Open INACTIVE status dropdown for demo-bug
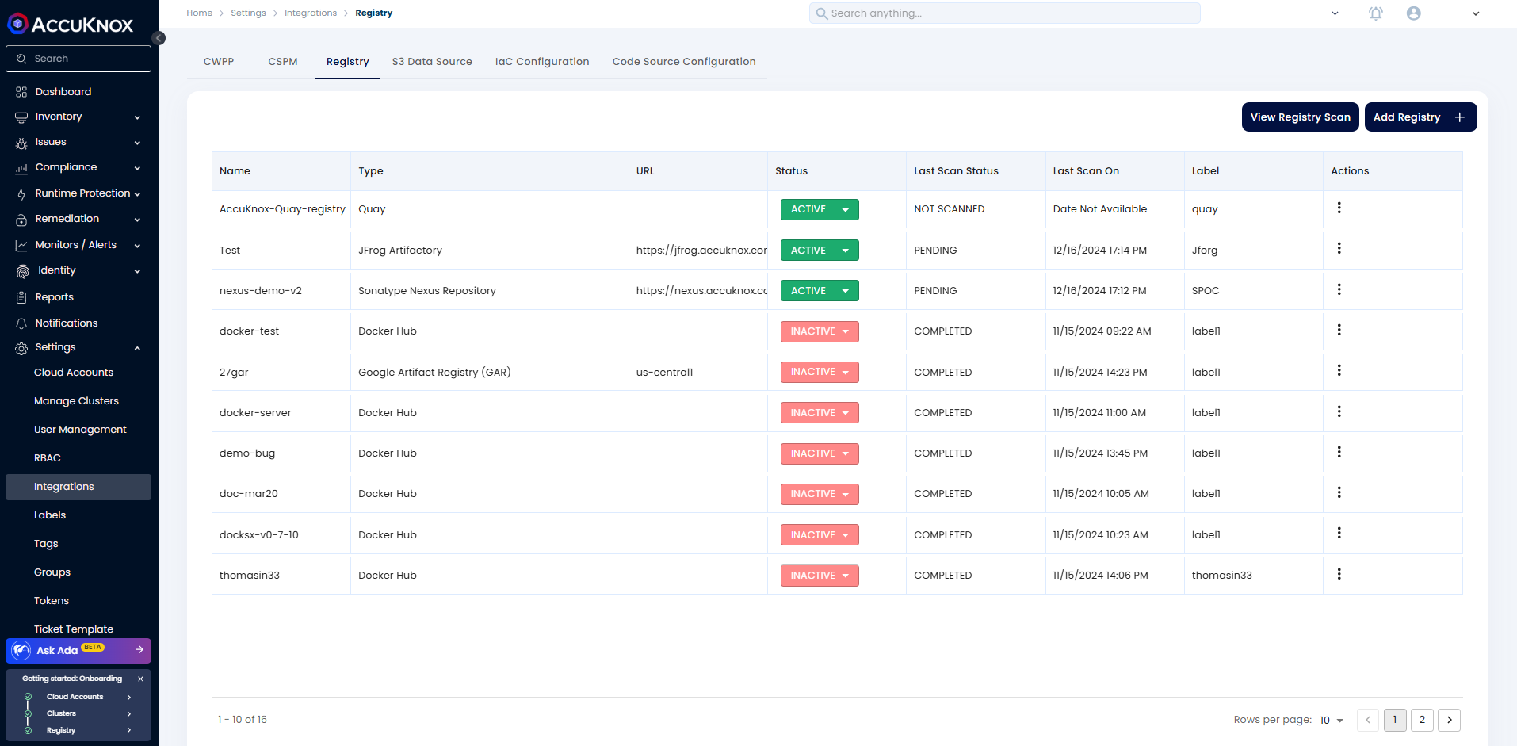 (x=820, y=453)
